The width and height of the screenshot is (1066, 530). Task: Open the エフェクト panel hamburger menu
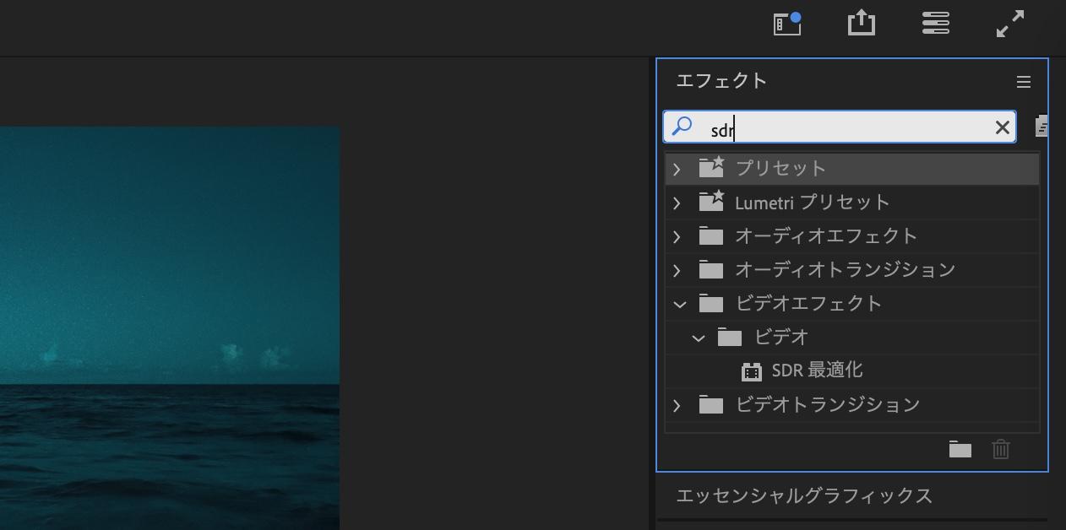pos(1024,82)
